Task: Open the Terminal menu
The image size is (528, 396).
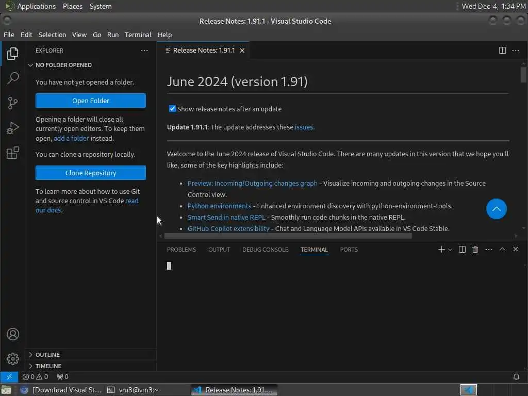Action: click(138, 35)
